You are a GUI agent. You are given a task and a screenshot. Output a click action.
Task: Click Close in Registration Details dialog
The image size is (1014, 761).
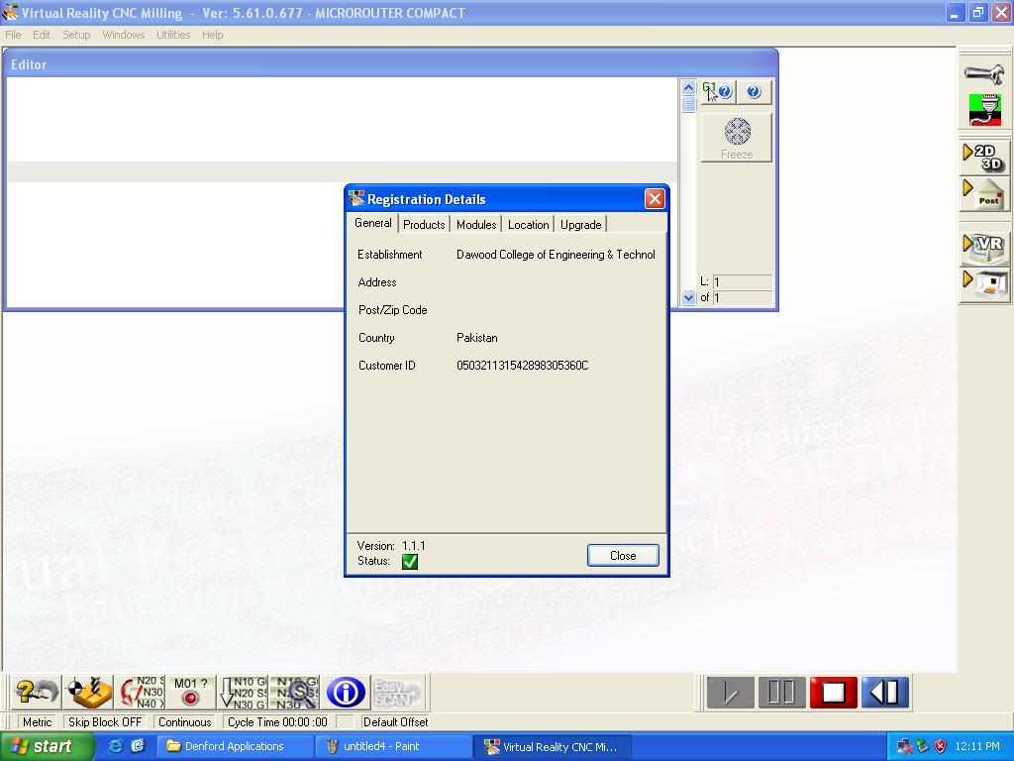623,555
